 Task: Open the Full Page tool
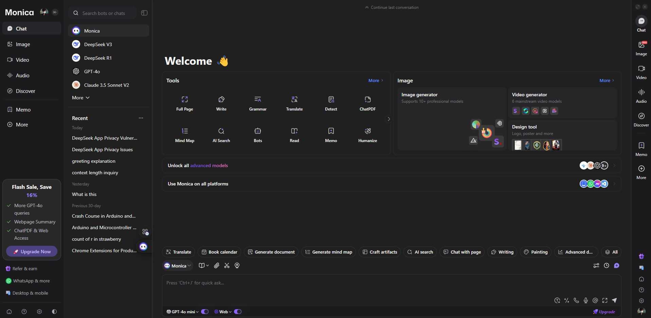click(x=184, y=103)
